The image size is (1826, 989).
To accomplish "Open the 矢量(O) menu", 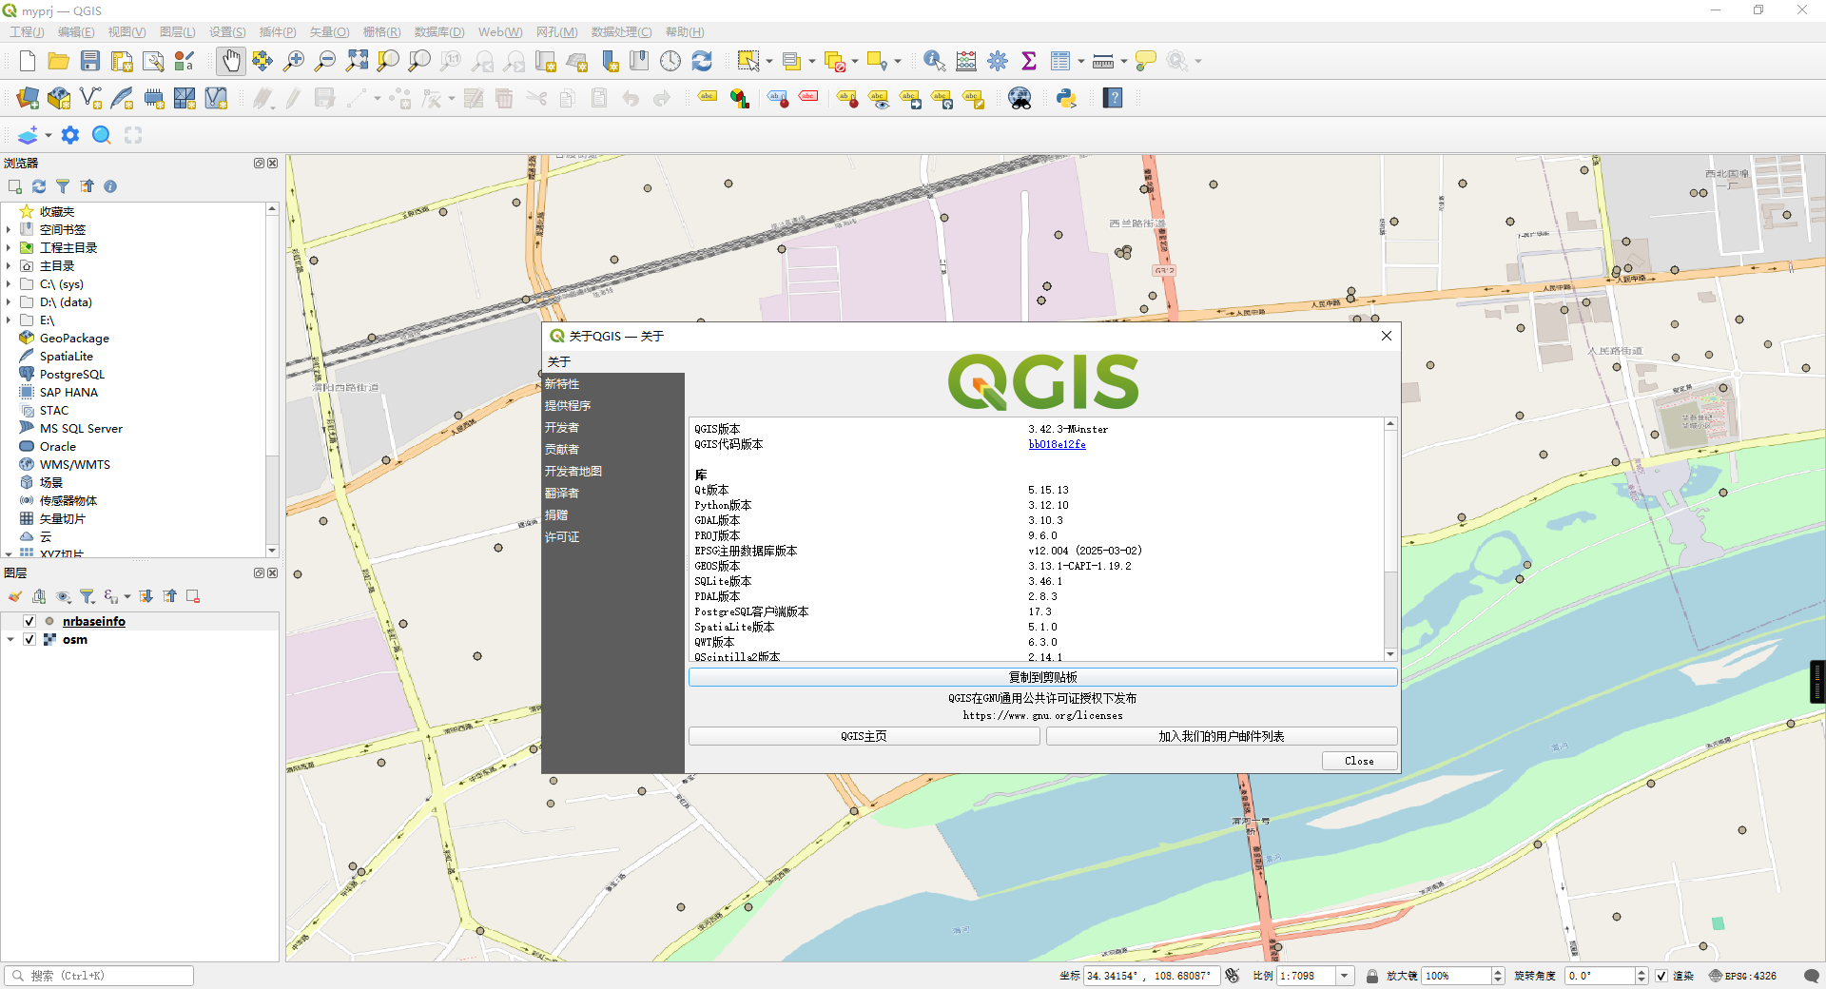I will 328,31.
